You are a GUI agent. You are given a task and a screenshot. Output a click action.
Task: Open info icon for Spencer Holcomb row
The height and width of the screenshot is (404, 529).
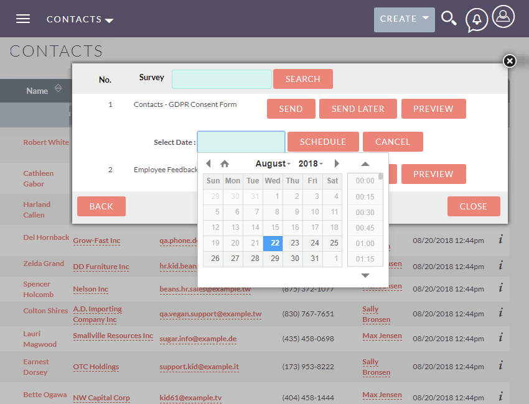coord(500,288)
